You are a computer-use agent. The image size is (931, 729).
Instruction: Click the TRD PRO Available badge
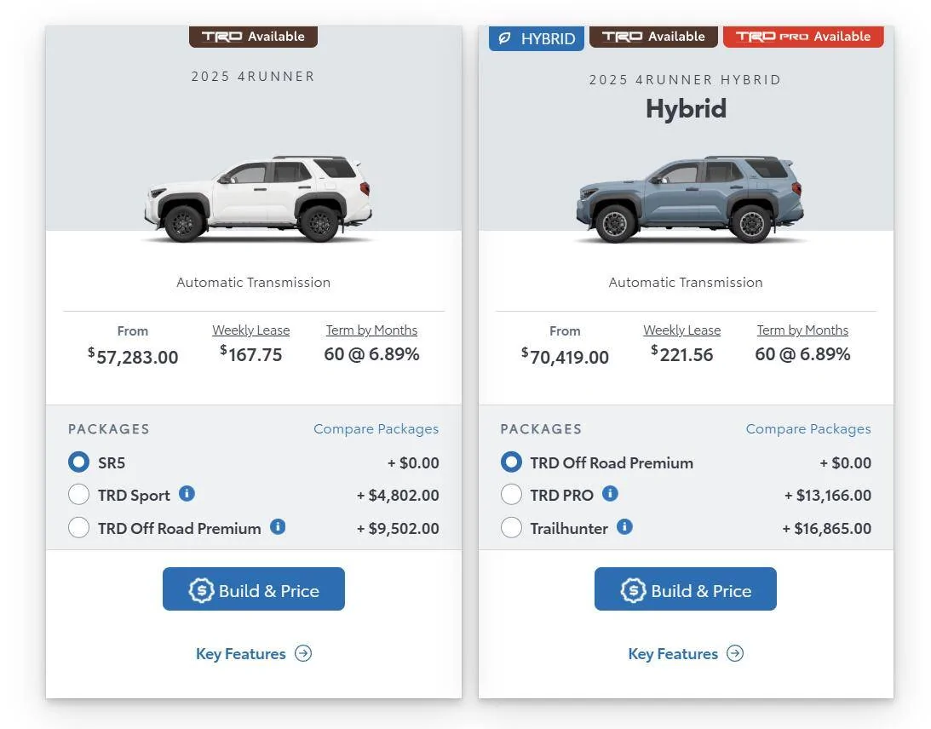pos(802,36)
